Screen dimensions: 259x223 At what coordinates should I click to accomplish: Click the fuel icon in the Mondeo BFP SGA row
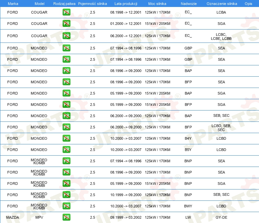tap(66, 104)
